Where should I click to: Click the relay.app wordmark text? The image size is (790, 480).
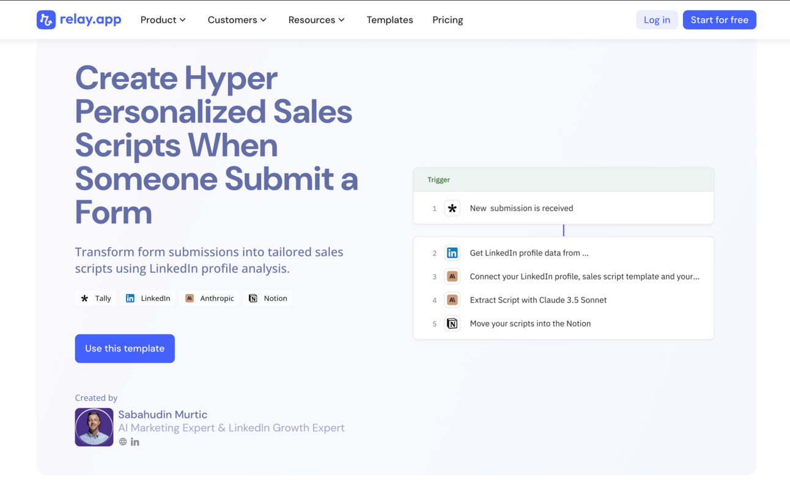coord(90,20)
